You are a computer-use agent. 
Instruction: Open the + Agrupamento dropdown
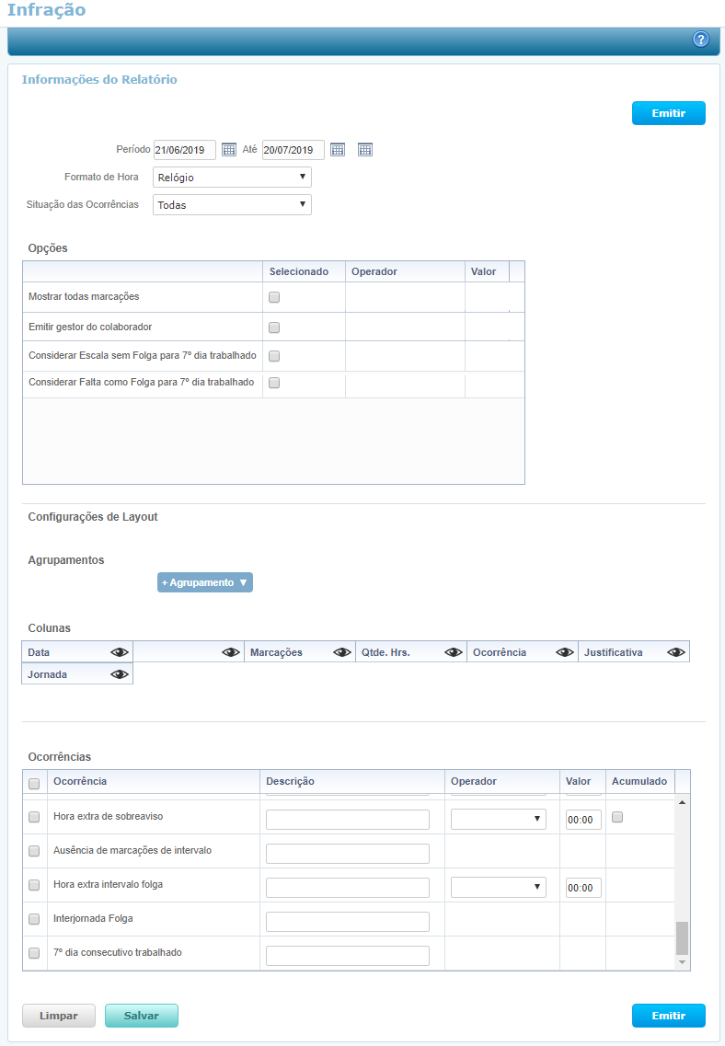204,582
